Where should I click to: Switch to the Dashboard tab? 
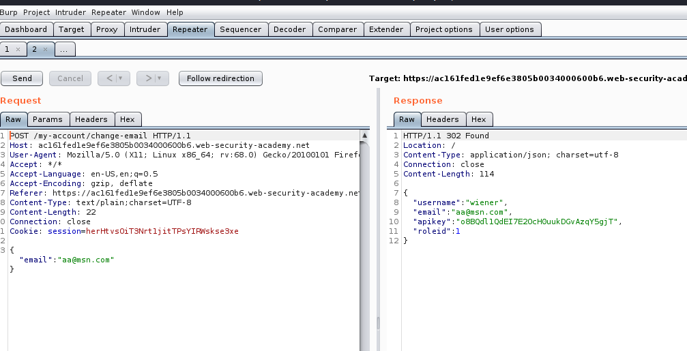(x=26, y=29)
